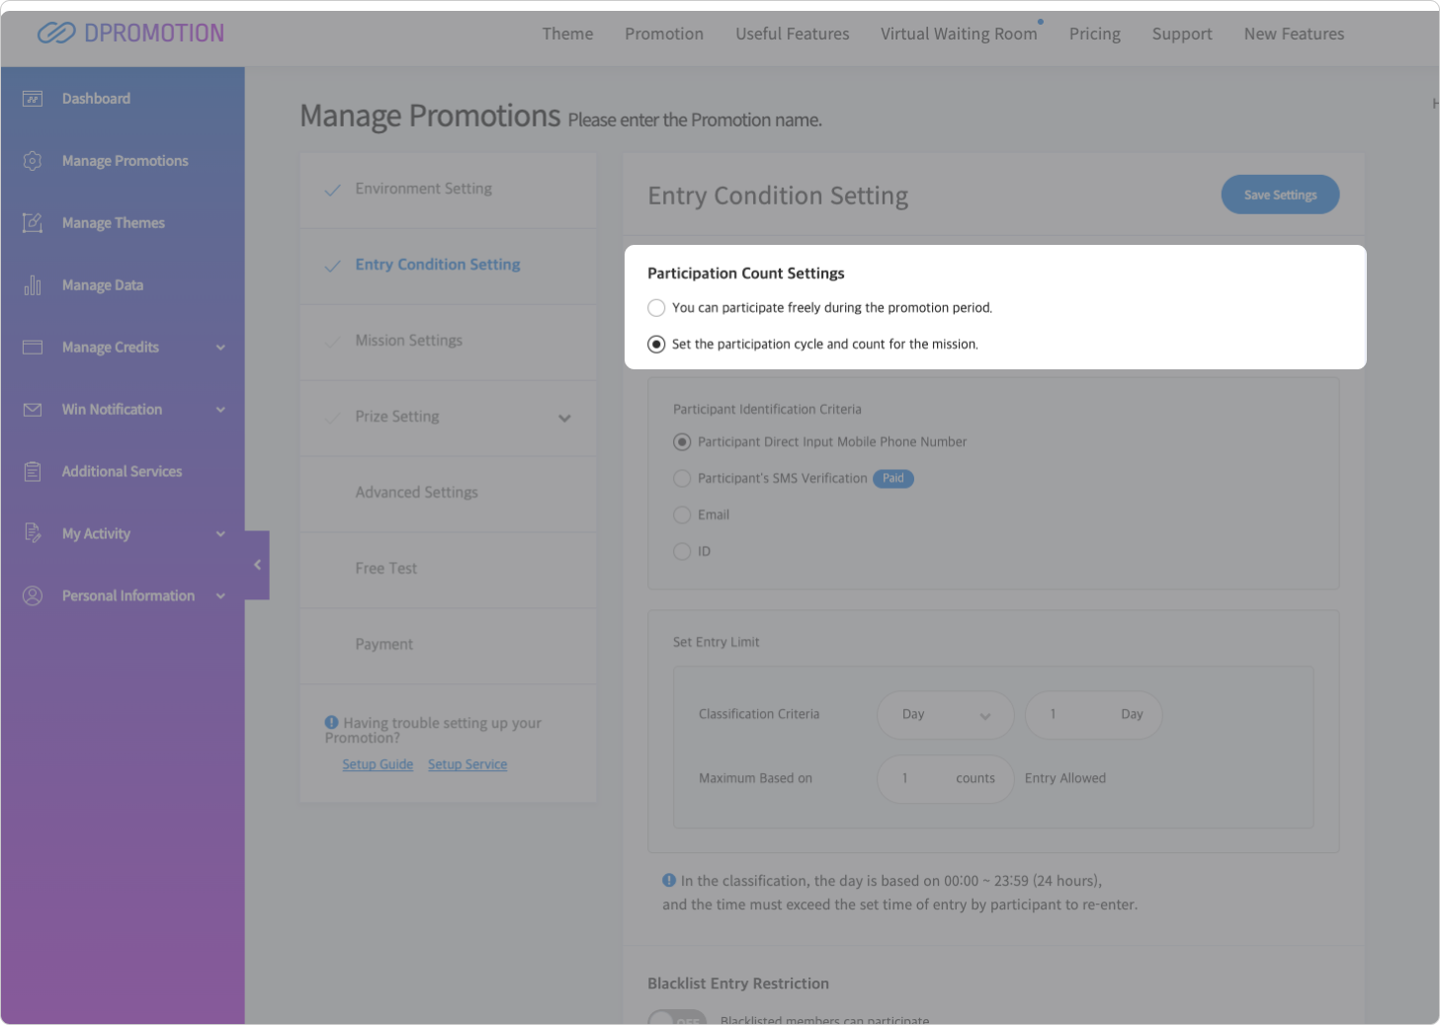
Task: Click the Manage Promotions gear icon
Action: point(33,161)
